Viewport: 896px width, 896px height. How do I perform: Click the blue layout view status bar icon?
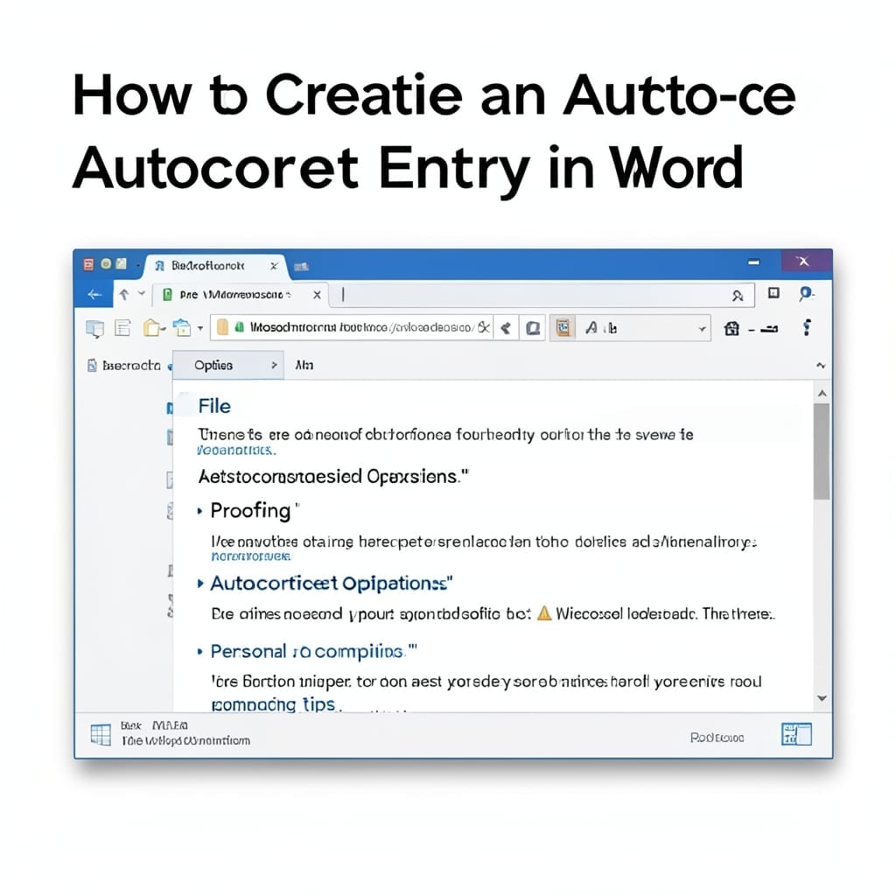(x=796, y=734)
